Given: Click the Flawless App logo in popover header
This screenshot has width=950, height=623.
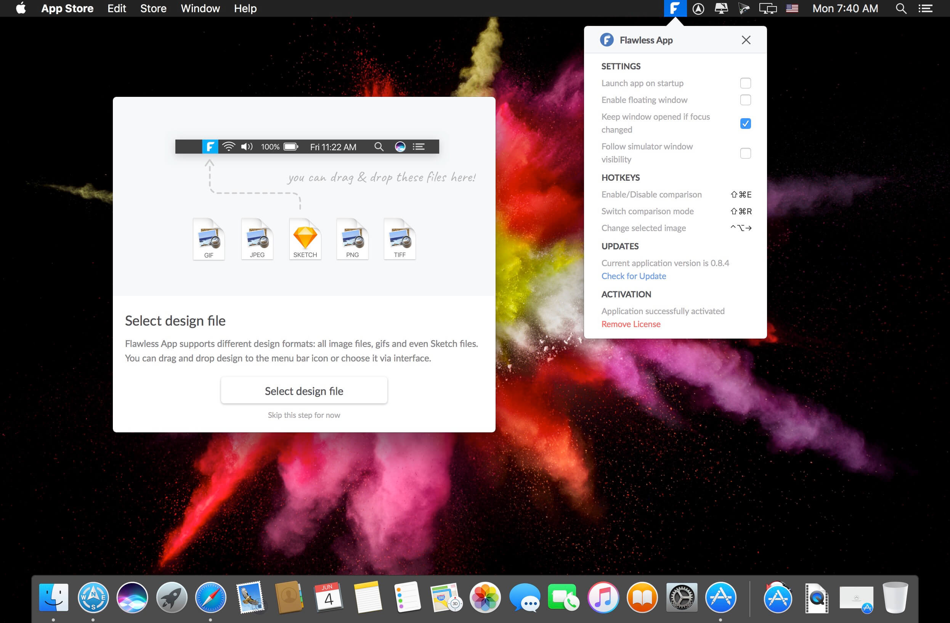Looking at the screenshot, I should pos(607,40).
